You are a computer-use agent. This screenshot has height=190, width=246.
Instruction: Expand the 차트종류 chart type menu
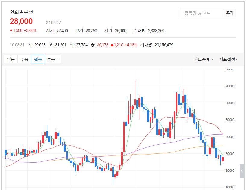[203, 59]
